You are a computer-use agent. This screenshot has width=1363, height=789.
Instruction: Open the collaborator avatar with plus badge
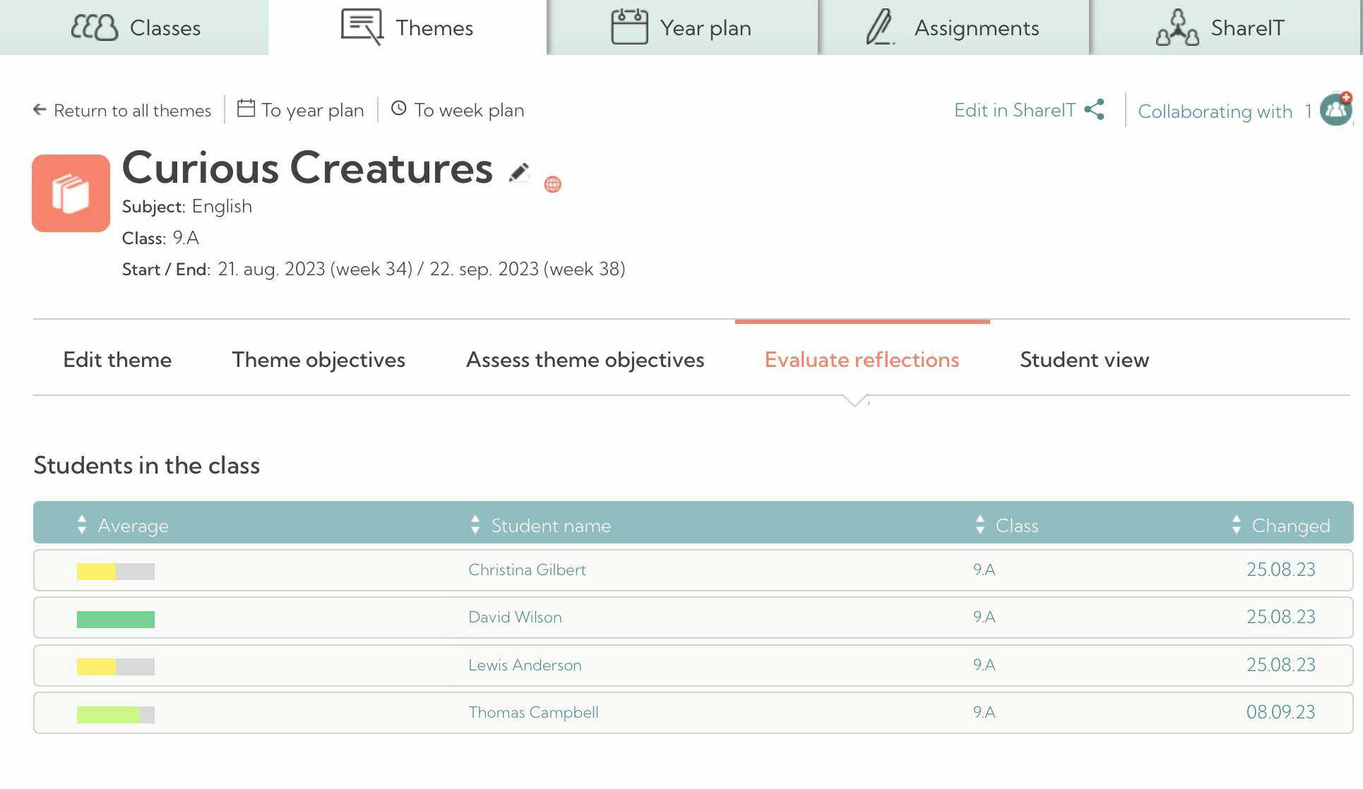coord(1335,110)
